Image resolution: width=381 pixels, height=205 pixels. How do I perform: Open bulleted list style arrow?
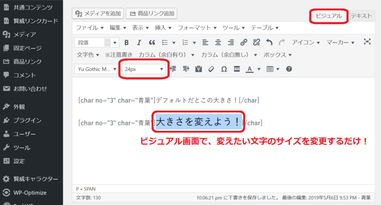click(174, 43)
